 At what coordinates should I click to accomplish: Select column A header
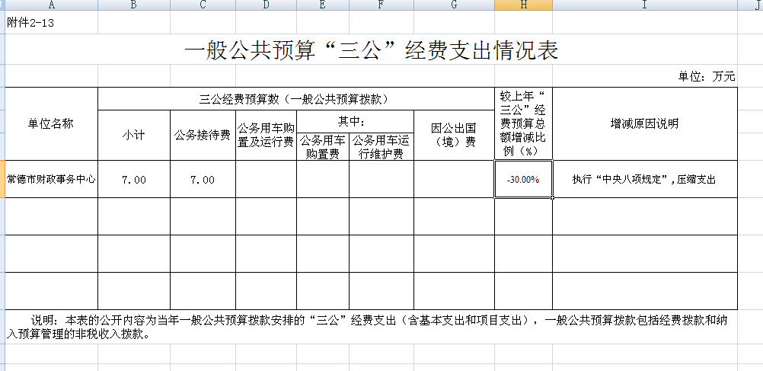(51, 6)
